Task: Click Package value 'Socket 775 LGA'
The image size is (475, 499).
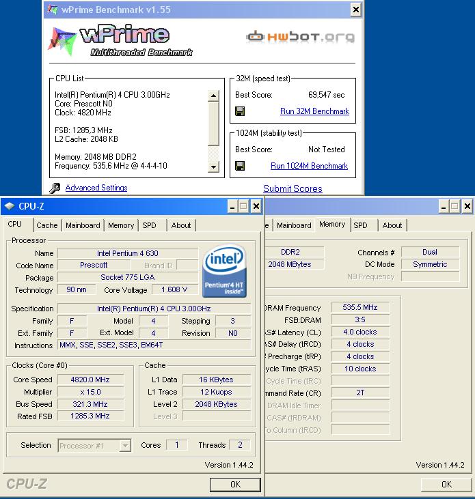Action: click(128, 277)
